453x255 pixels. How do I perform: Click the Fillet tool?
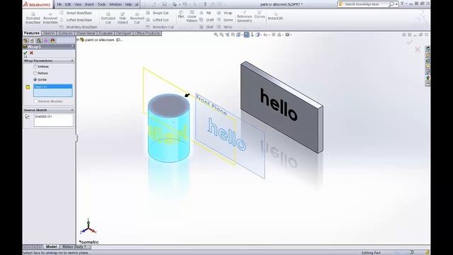point(181,15)
